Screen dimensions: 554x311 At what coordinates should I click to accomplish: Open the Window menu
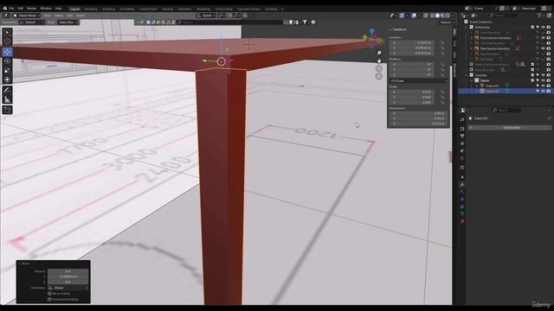[x=46, y=9]
